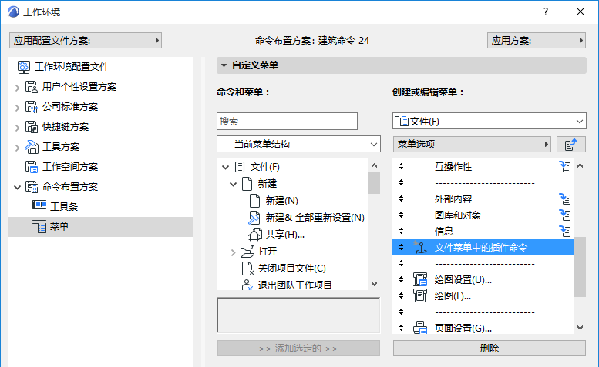This screenshot has height=367, width=599.
Task: Click the drag handle beside 绘图设置(U)...
Action: point(401,279)
